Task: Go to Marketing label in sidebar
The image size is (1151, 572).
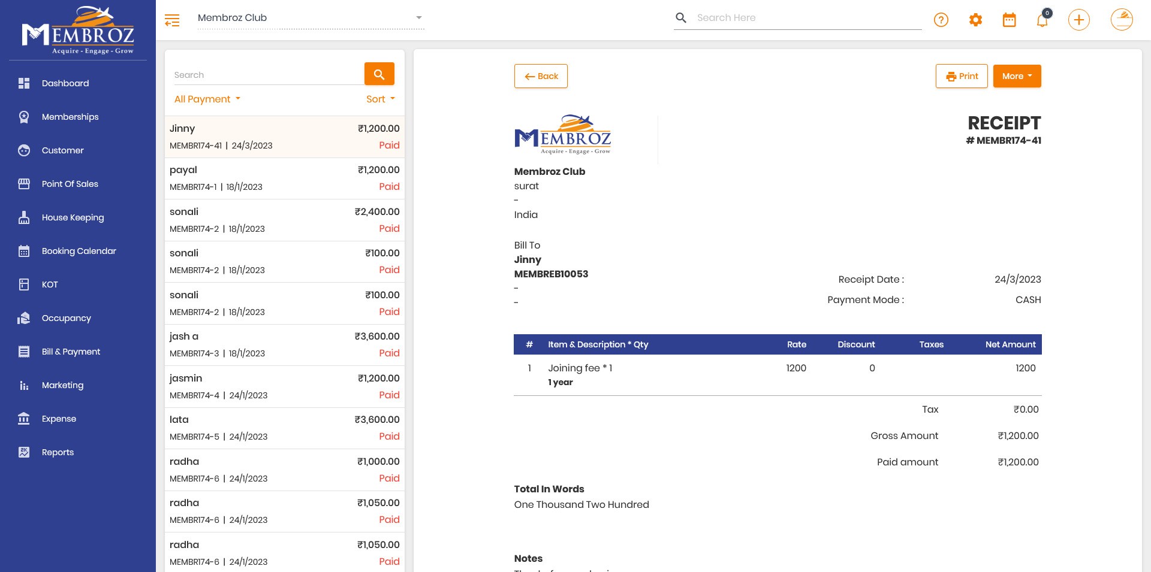Action: click(x=63, y=385)
